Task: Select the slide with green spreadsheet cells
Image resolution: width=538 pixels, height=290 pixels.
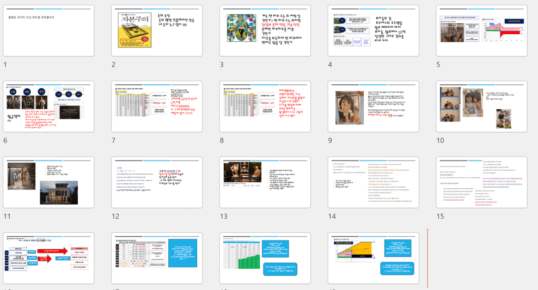Action: click(265, 258)
